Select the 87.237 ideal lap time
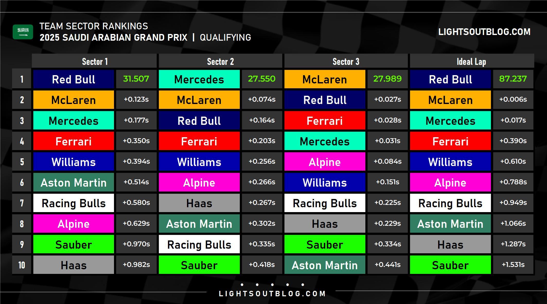 coord(513,79)
